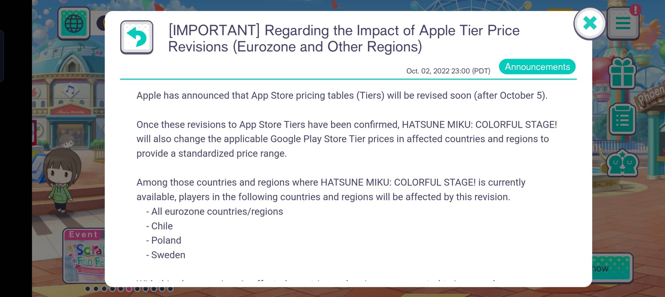This screenshot has height=297, width=665.
Task: Click the paragraph starting 'Apple has announced'
Action: [342, 95]
